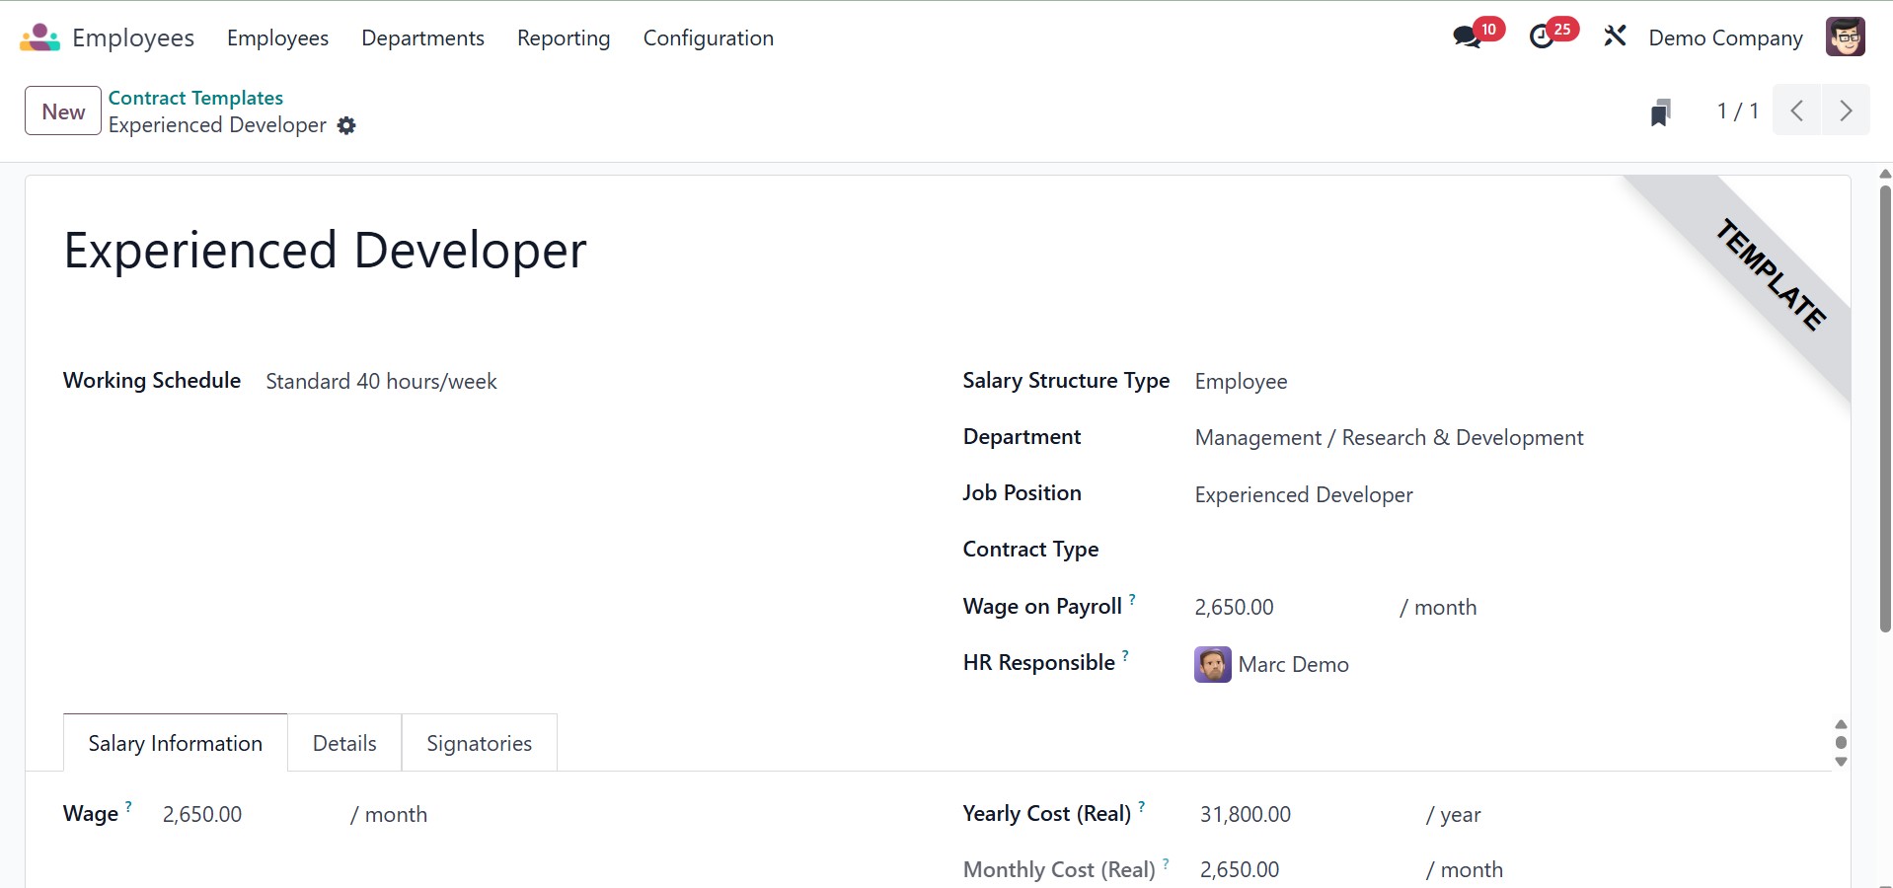Click the red 10 messages badge
1893x888 pixels.
[1489, 29]
